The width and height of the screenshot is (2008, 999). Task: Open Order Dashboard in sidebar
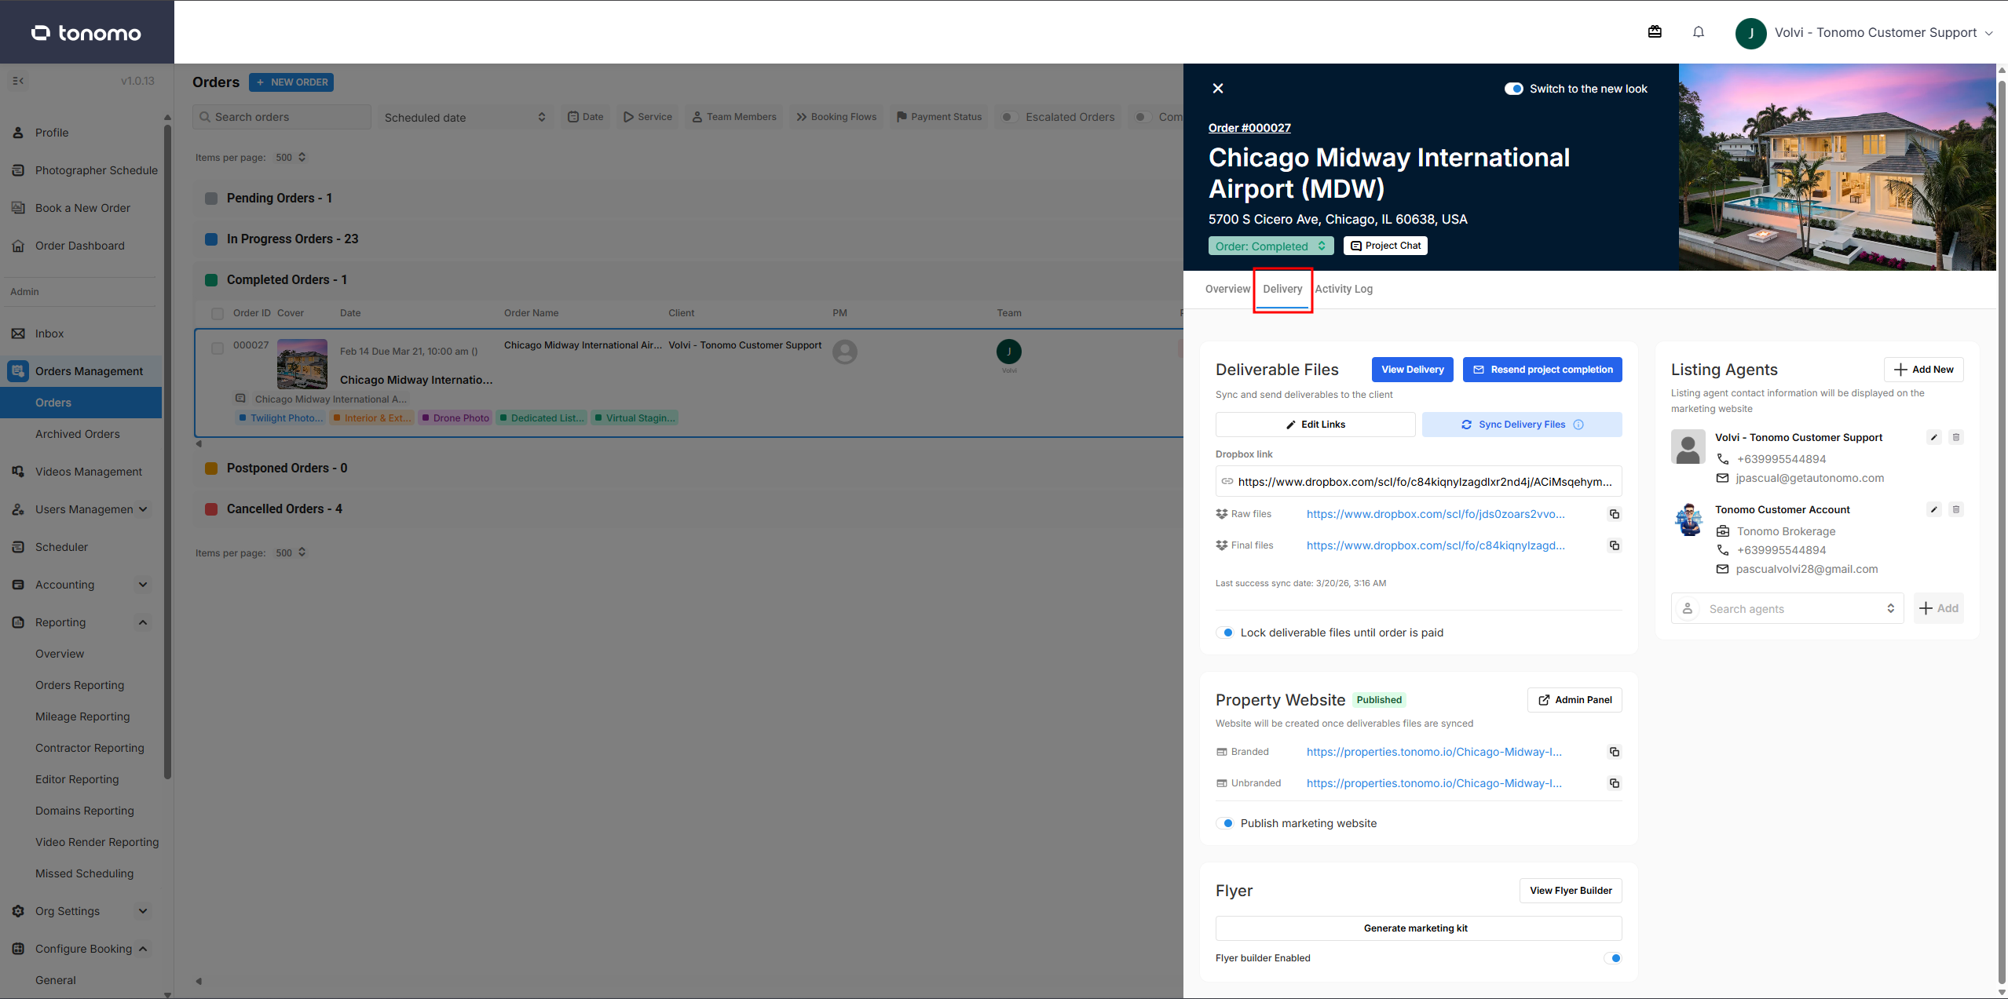(x=82, y=246)
